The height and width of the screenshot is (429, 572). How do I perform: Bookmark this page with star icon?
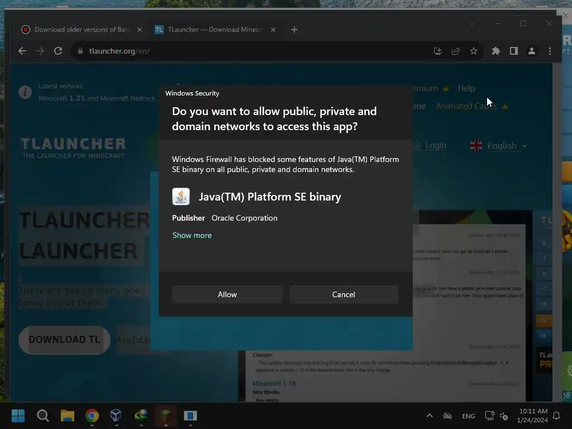point(474,51)
